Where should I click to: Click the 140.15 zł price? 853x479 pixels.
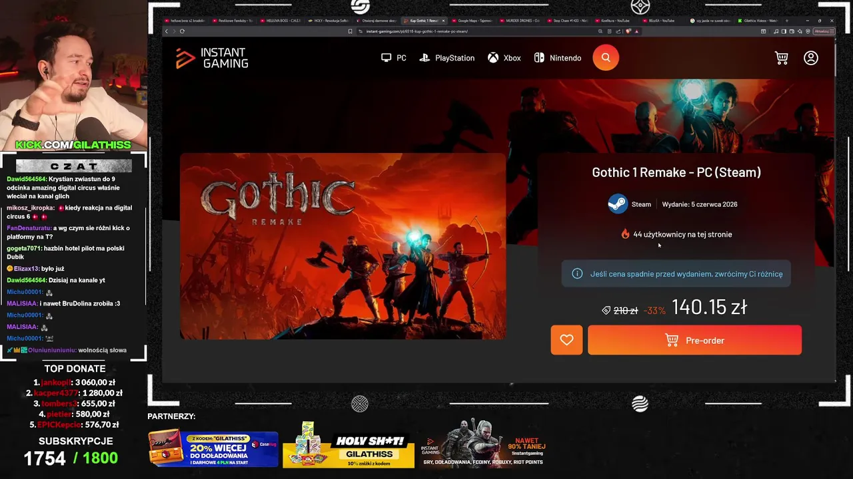tap(709, 307)
